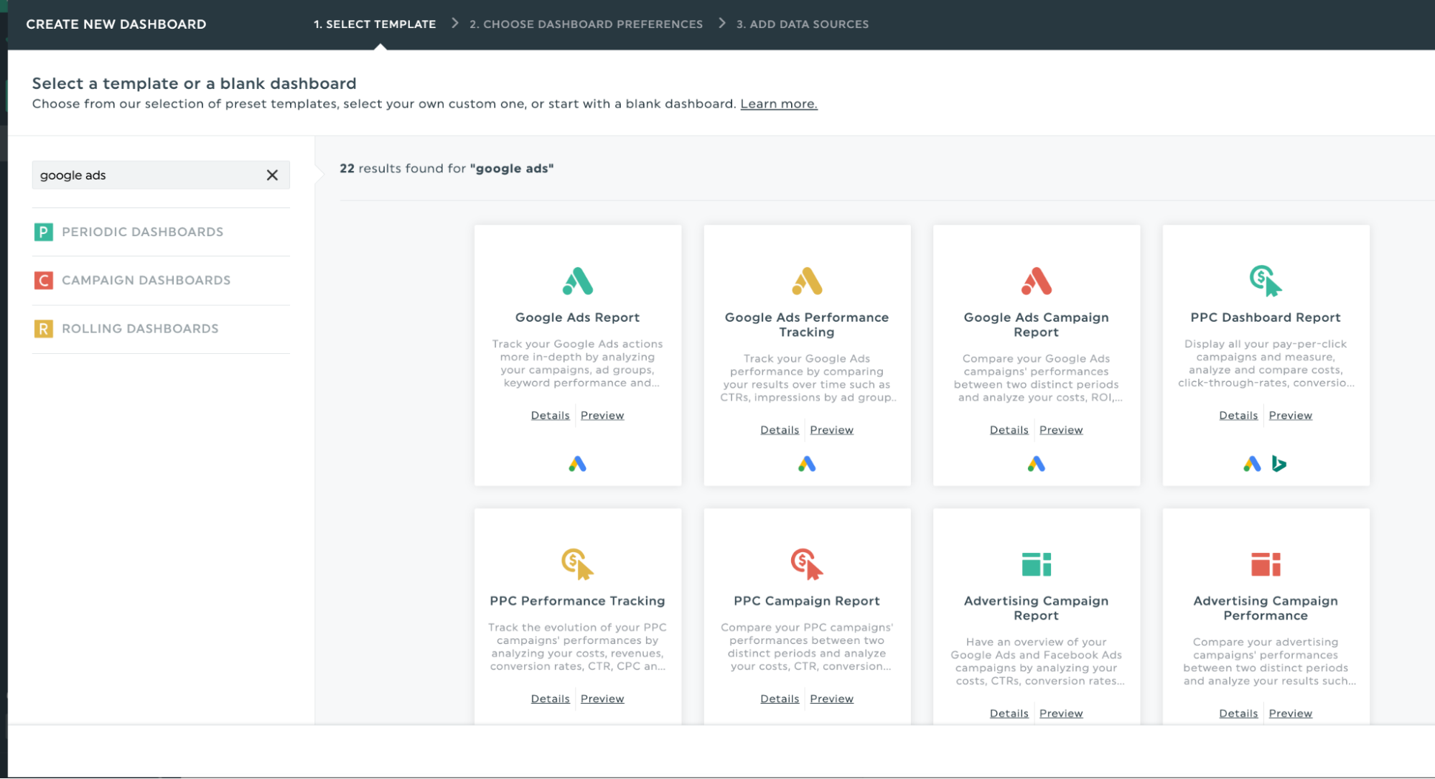Go to step 3 Add Data Sources
This screenshot has height=779, width=1435.
click(802, 24)
